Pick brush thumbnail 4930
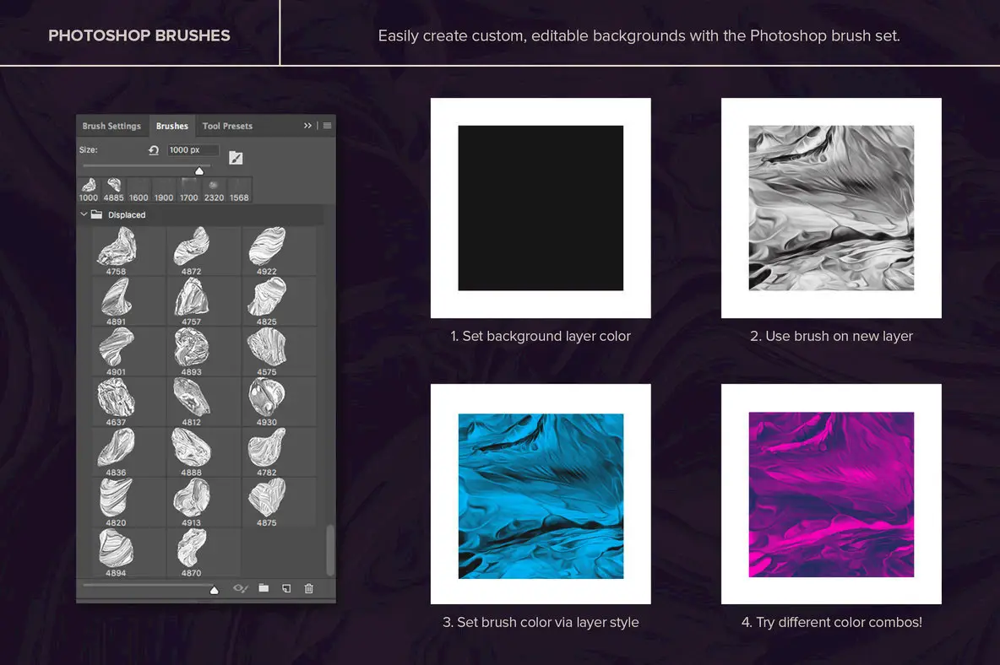This screenshot has width=1000, height=665. click(266, 401)
